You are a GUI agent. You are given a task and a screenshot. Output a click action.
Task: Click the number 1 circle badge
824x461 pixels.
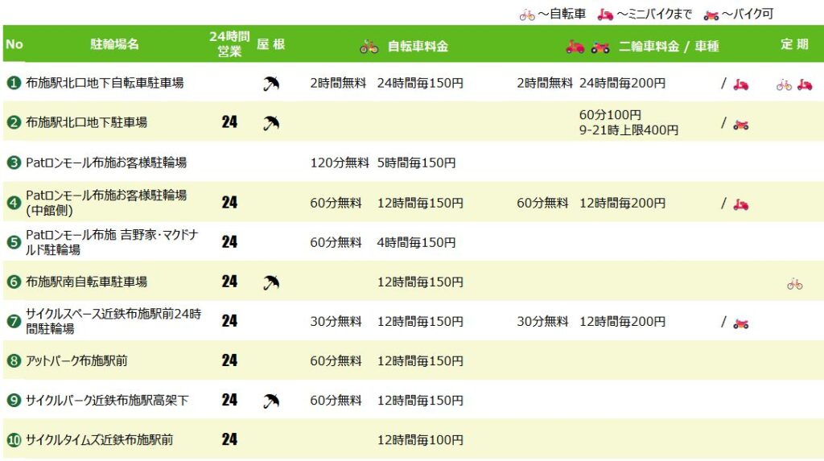[14, 83]
